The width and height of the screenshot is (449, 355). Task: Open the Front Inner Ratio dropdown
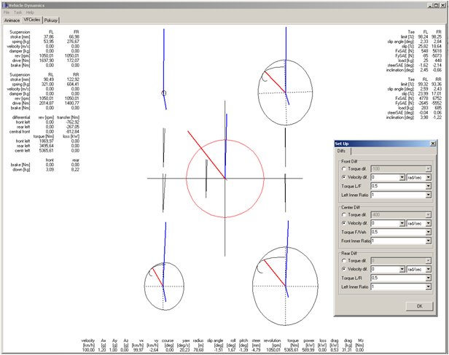[x=429, y=241]
